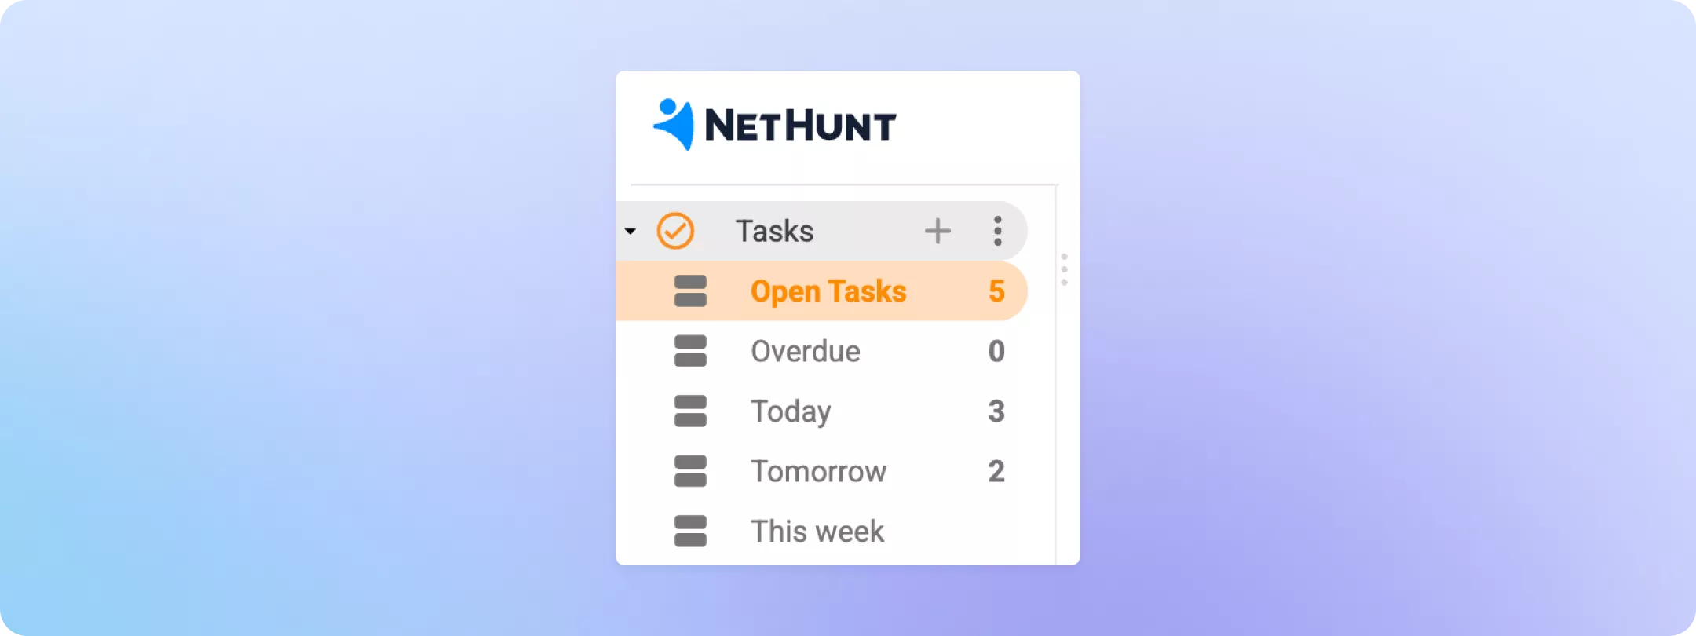Collapse the Tasks section arrow
The image size is (1696, 636).
click(630, 231)
